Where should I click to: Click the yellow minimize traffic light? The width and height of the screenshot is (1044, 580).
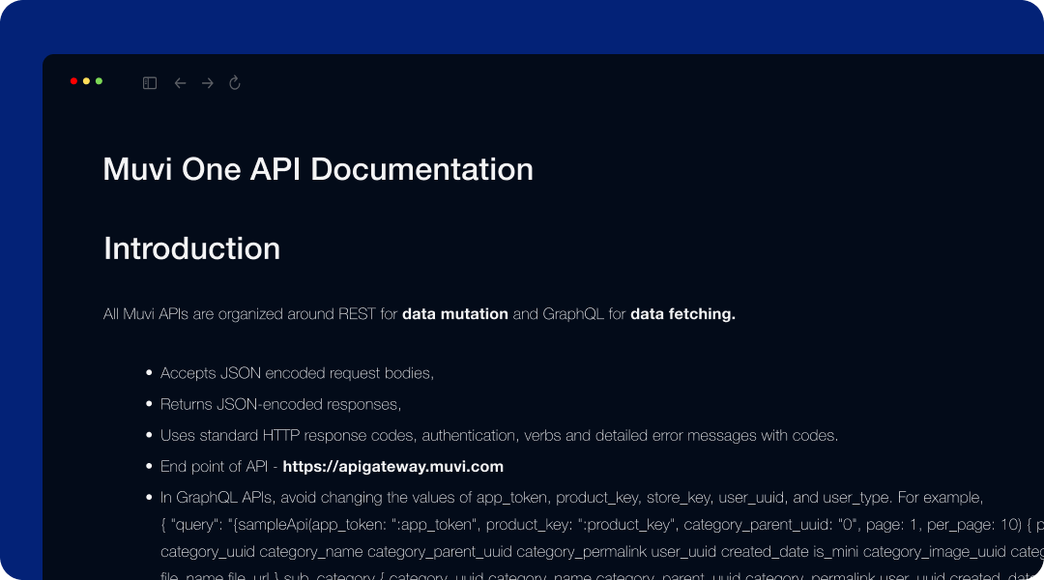tap(86, 81)
